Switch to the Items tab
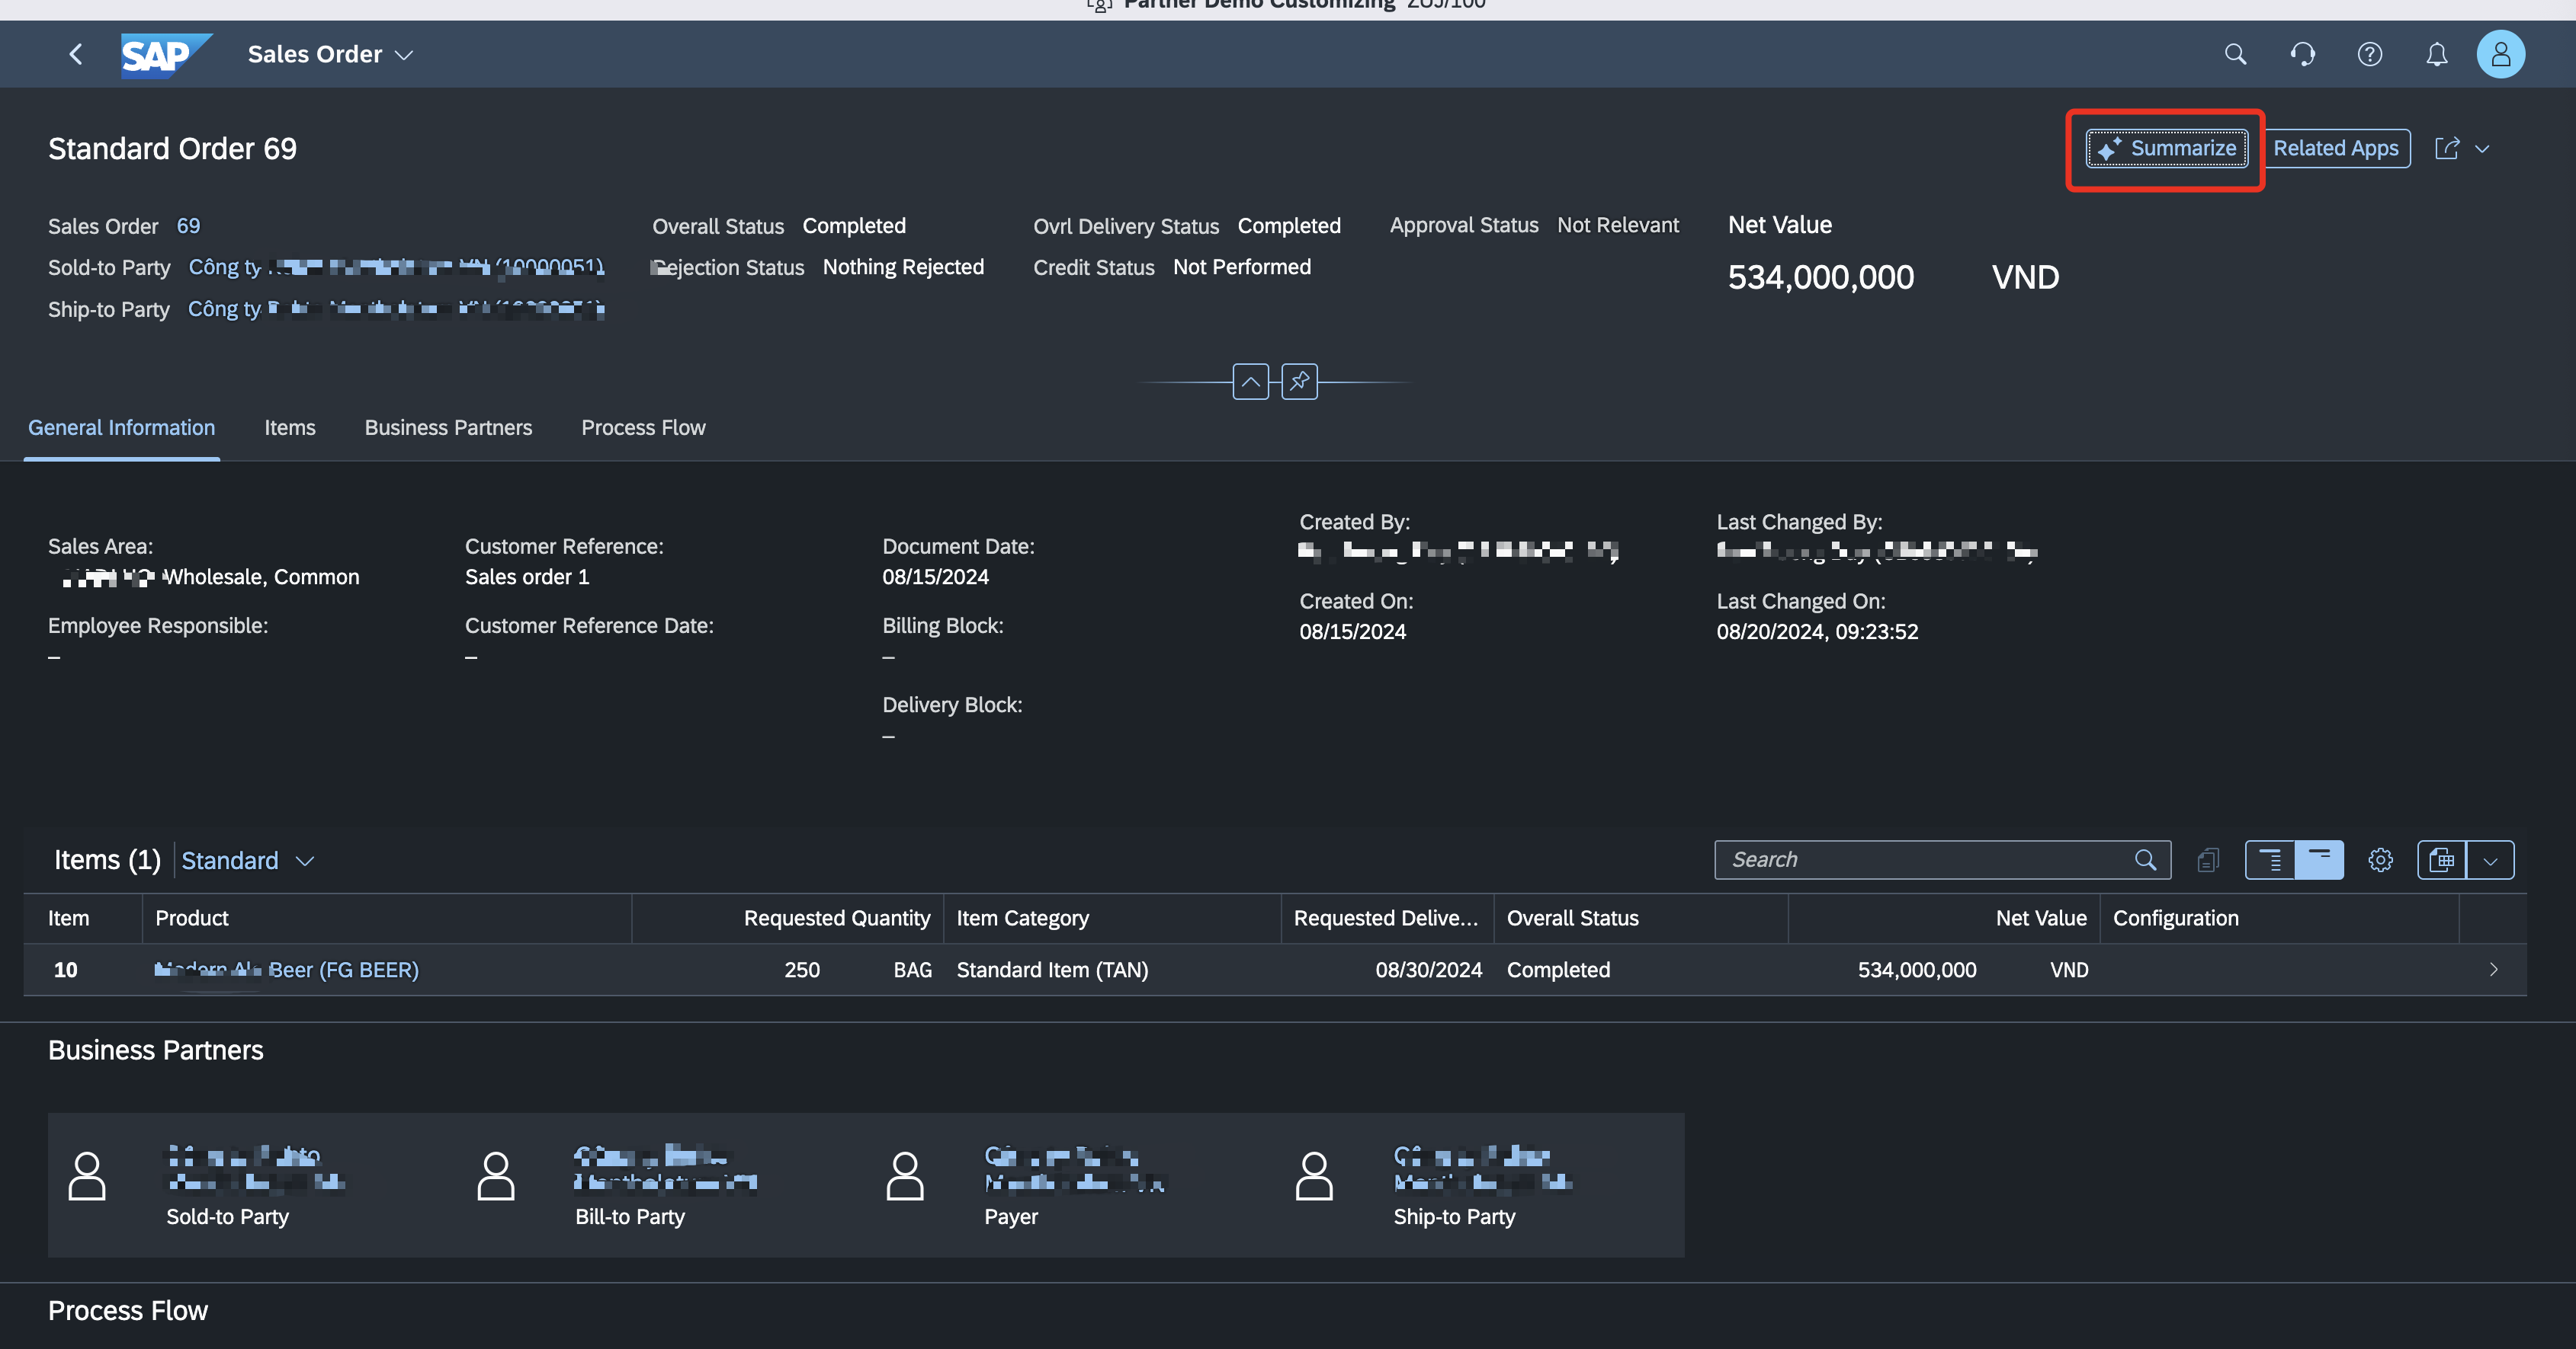2576x1349 pixels. pyautogui.click(x=290, y=427)
